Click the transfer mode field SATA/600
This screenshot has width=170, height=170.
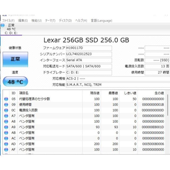coord(89,66)
